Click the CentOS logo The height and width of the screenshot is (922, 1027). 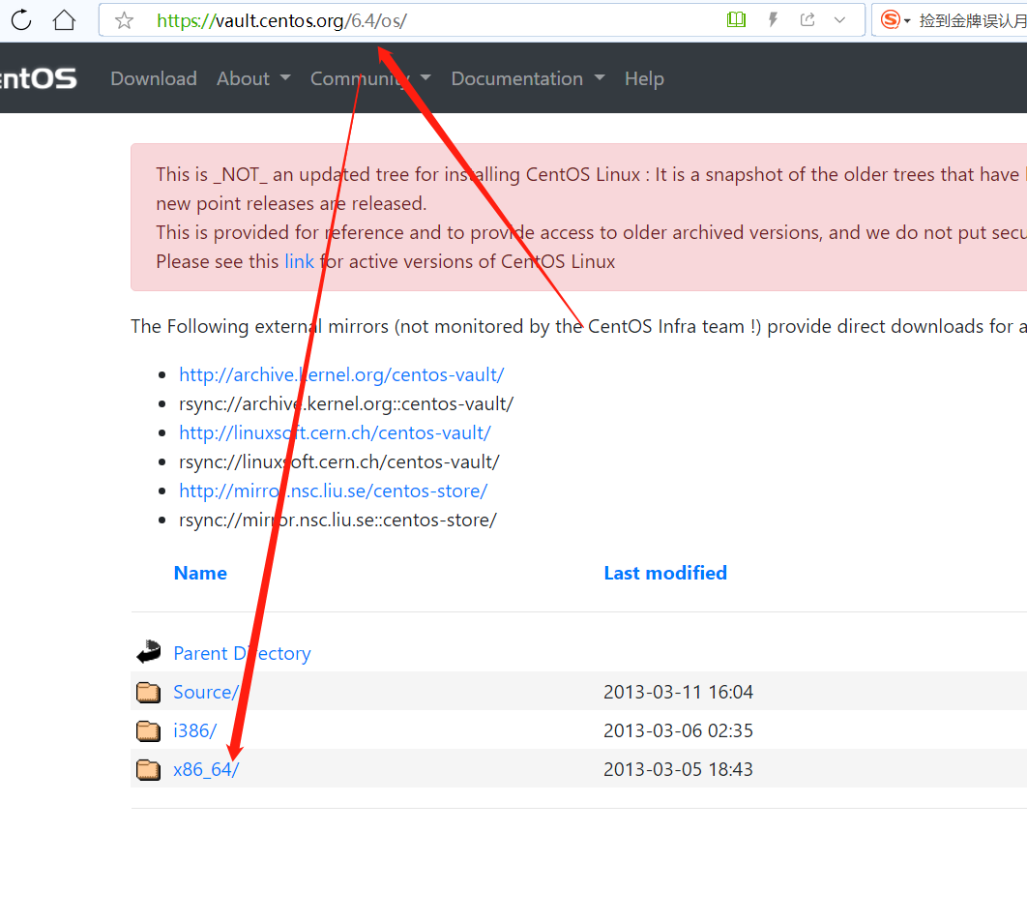[38, 78]
